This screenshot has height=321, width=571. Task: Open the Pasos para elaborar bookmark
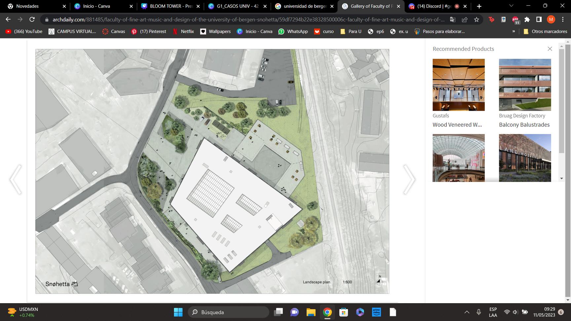coord(440,31)
